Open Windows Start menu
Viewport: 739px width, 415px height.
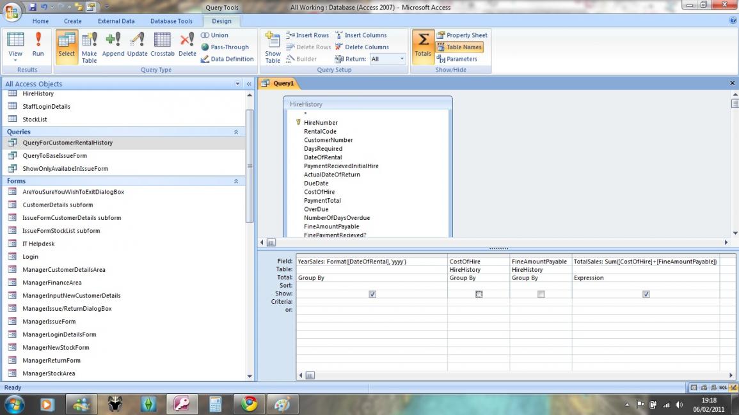pos(15,404)
